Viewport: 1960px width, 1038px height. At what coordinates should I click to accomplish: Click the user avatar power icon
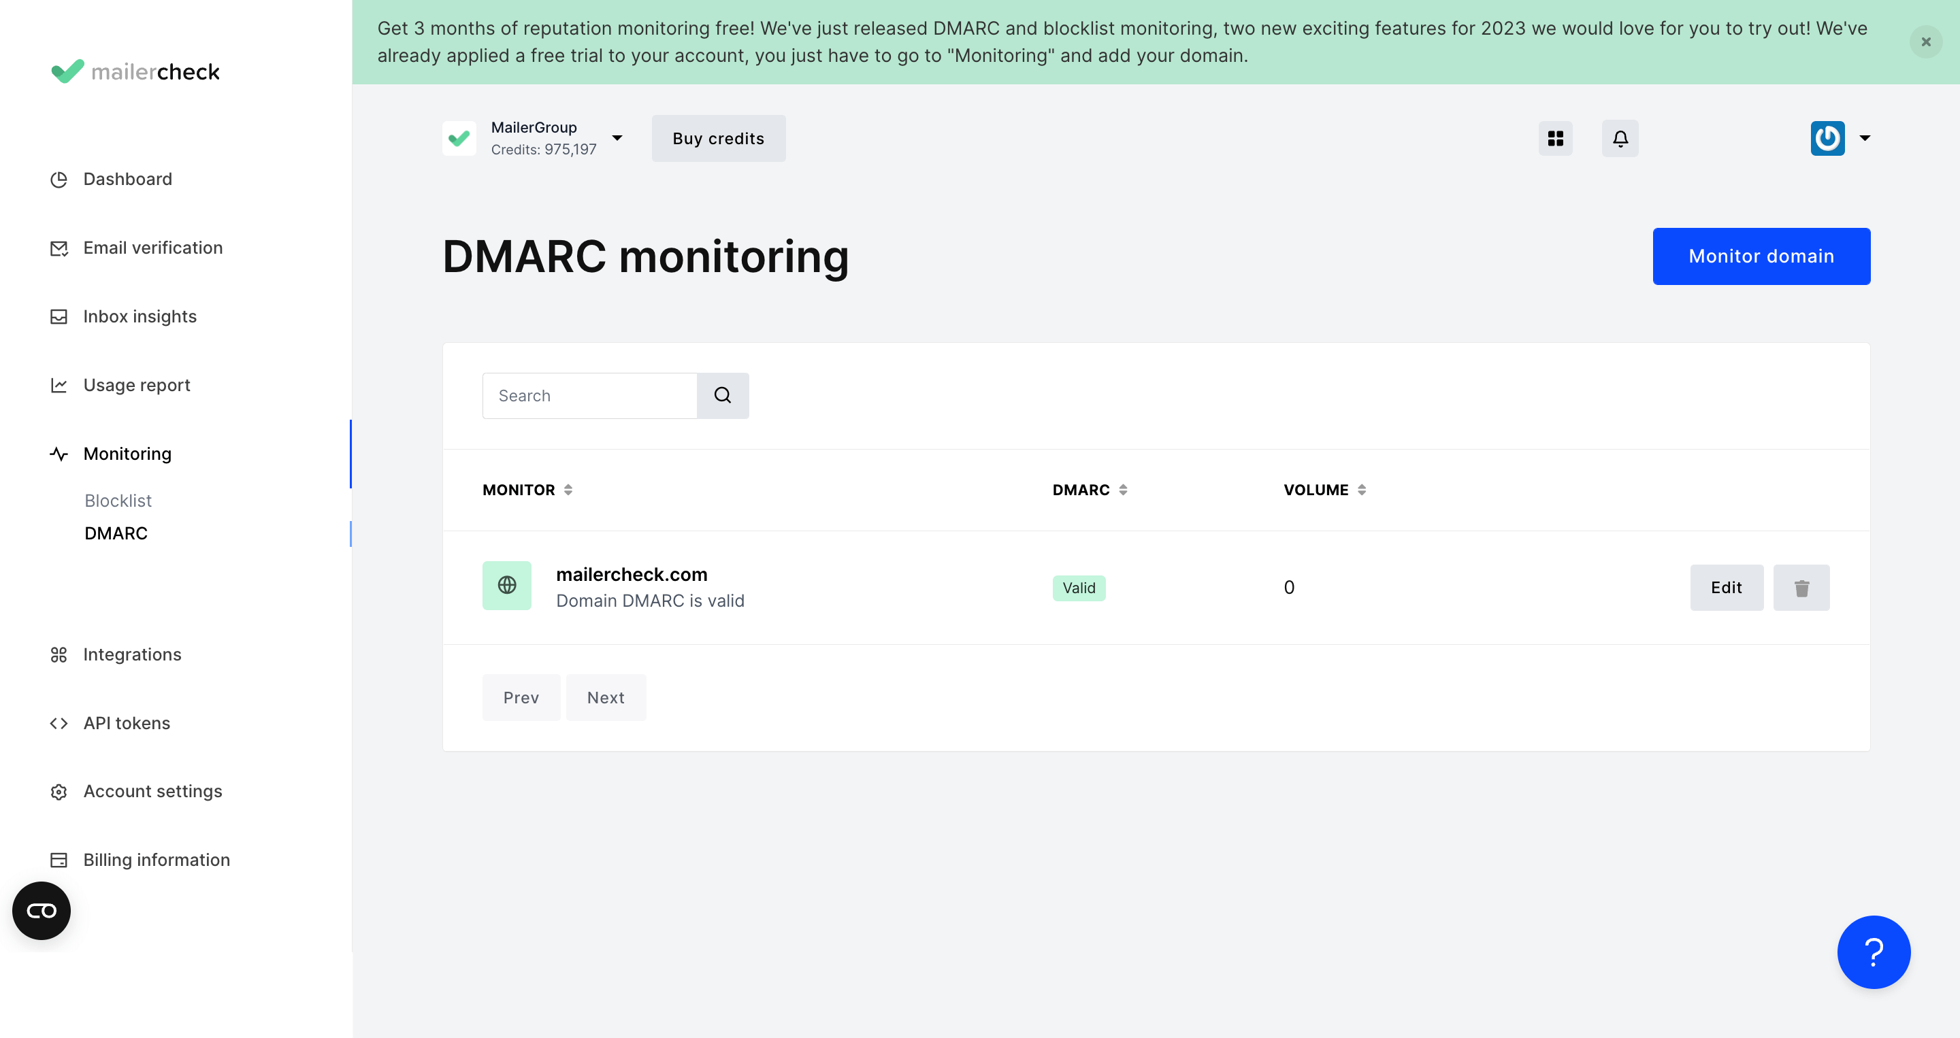tap(1827, 138)
